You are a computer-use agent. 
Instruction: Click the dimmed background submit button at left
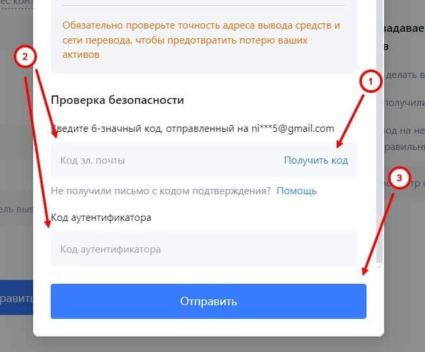point(16,297)
